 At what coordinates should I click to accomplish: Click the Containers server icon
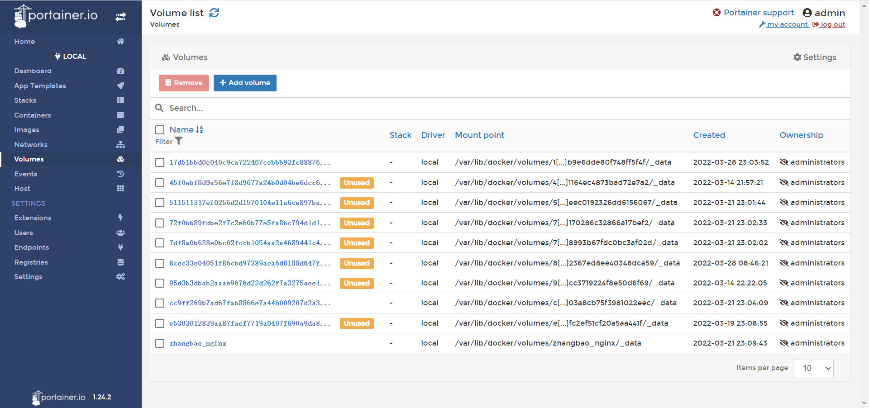120,115
